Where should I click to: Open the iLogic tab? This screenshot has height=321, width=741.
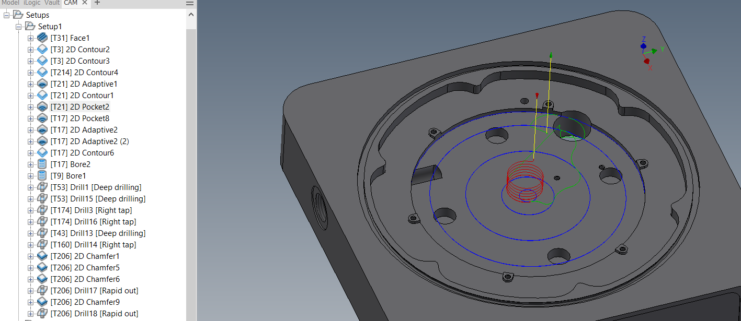pyautogui.click(x=31, y=3)
